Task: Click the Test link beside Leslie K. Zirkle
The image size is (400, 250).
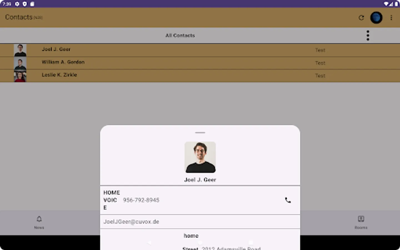Action: coord(320,76)
